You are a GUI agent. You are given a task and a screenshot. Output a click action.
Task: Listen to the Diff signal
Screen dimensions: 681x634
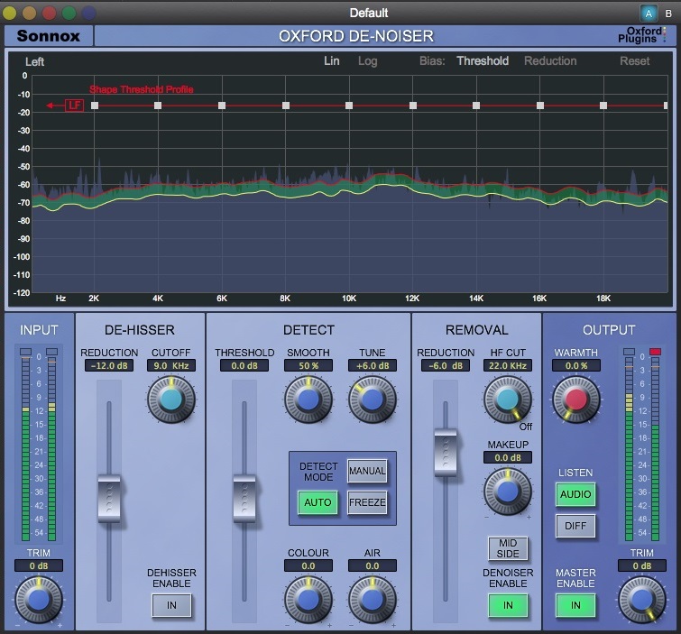coord(575,526)
